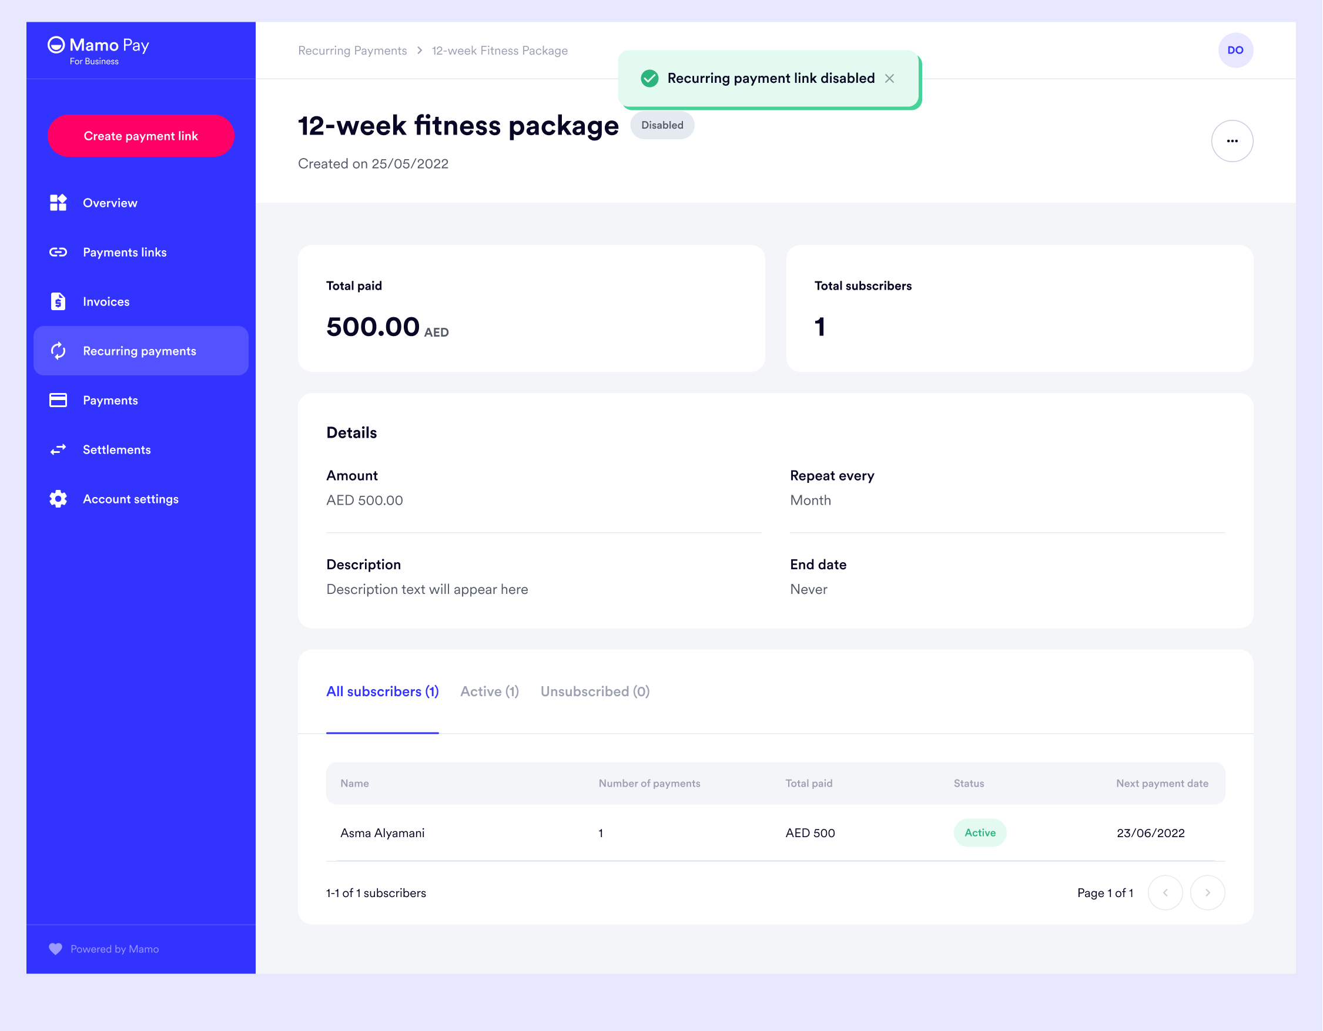Open the Asma Alyamani subscriber row

[382, 833]
